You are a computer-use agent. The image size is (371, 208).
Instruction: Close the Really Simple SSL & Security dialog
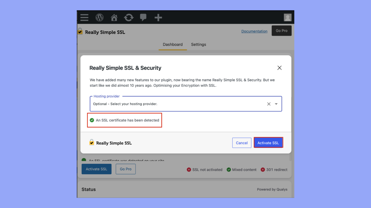click(x=279, y=68)
